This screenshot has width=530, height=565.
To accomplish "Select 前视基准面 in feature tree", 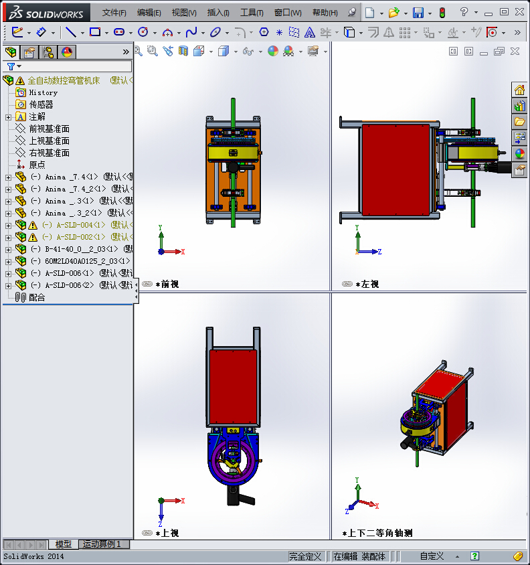I will pyautogui.click(x=49, y=129).
